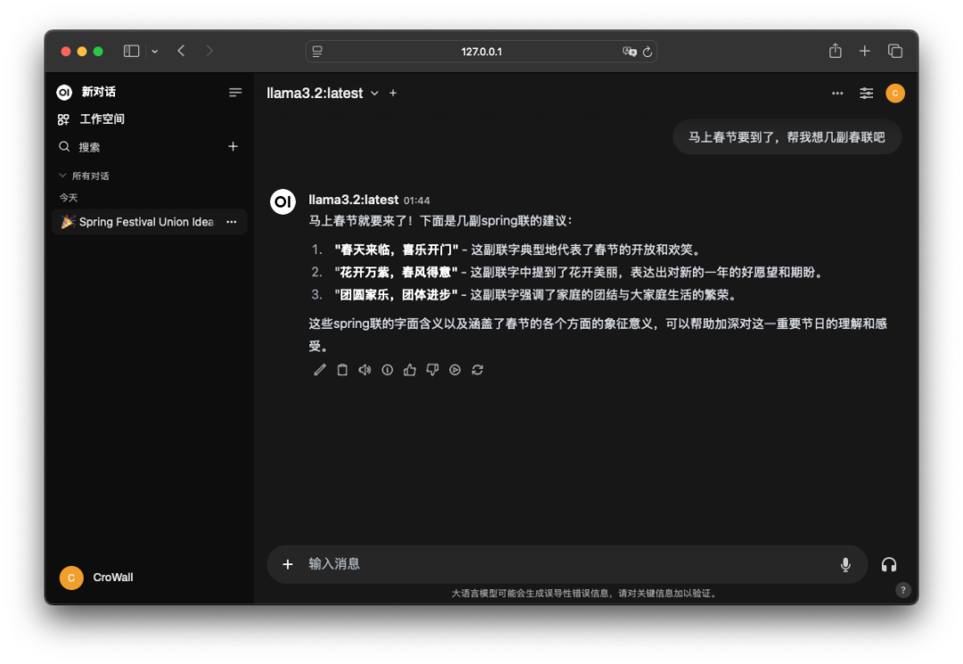Click the couplet text "春天来临，喜乐开门"
Viewport: 963px width, 664px height.
click(x=396, y=250)
